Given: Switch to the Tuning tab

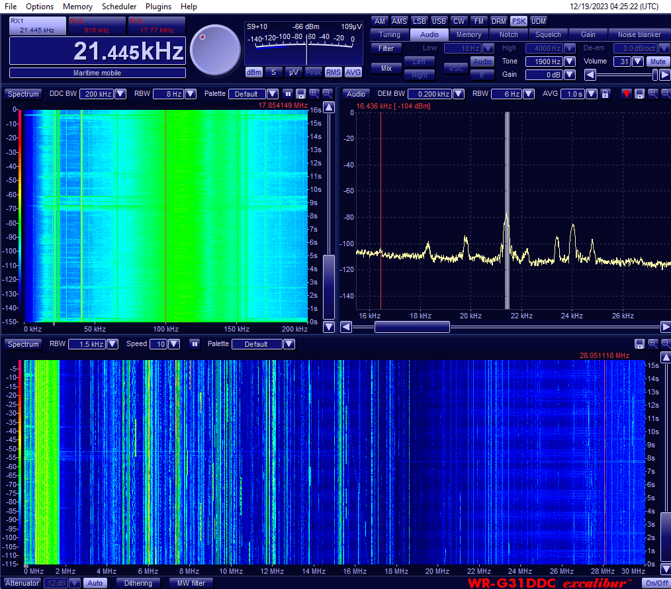Looking at the screenshot, I should (x=389, y=34).
